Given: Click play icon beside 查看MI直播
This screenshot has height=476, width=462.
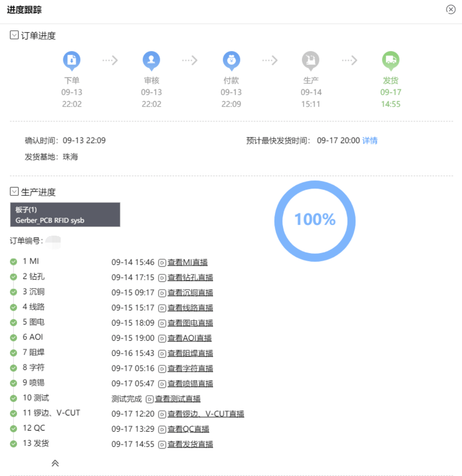Looking at the screenshot, I should (x=162, y=262).
